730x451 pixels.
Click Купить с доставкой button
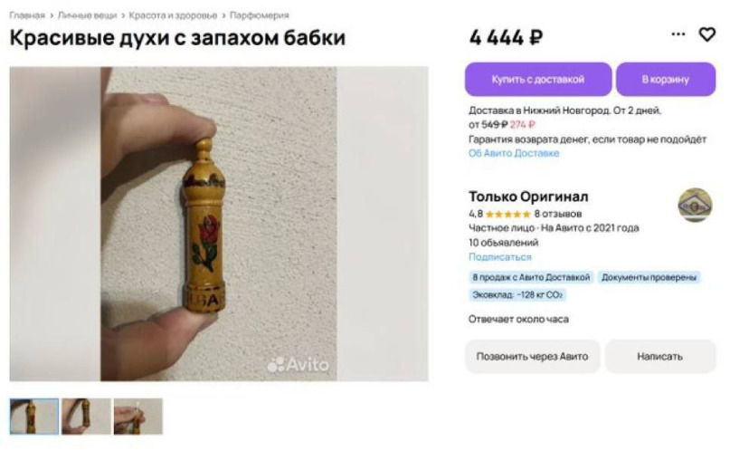pos(537,79)
